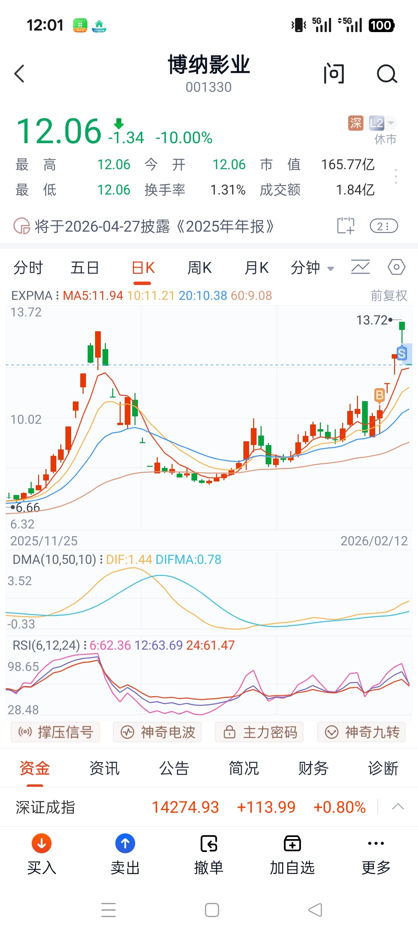Screen dimensions: 418x936
Task: Expand the index bar chevron
Action: pyautogui.click(x=398, y=807)
